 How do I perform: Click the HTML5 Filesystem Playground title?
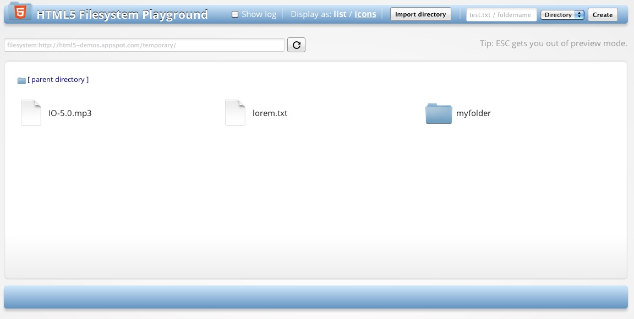tap(122, 14)
